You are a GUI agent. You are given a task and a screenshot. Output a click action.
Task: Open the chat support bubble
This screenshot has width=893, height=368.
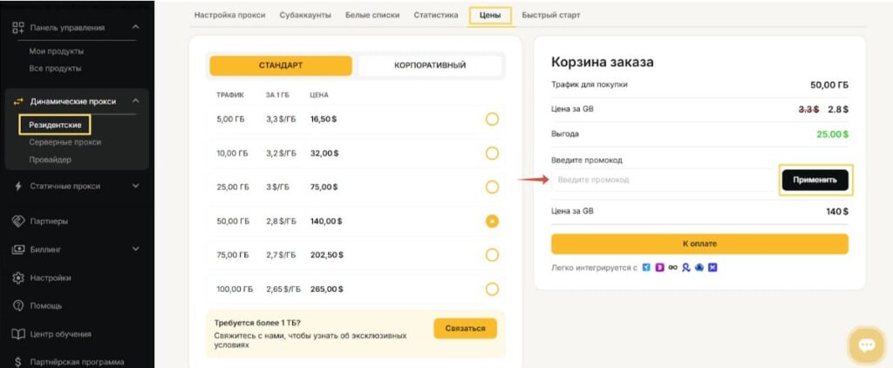click(866, 346)
